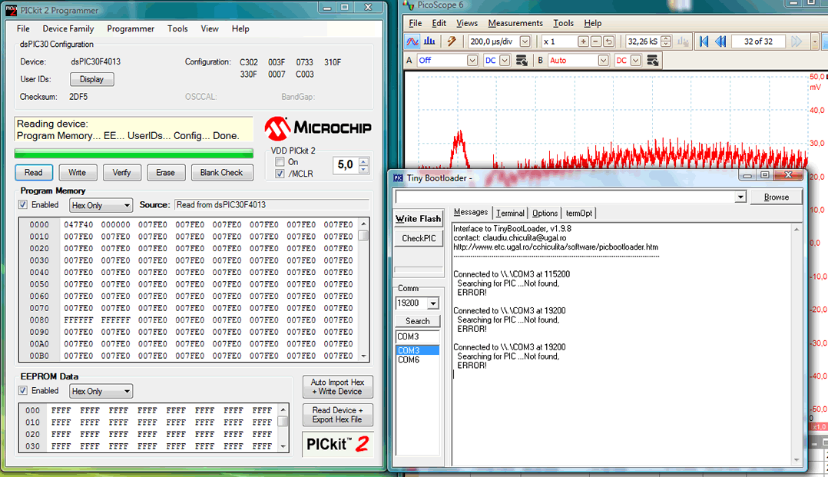
Task: Open Channel A options icon
Action: click(x=522, y=60)
